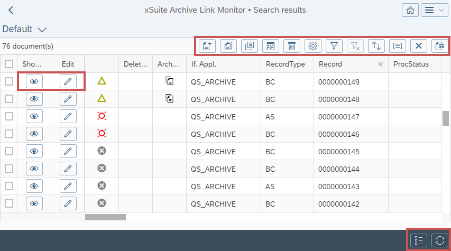Screen dimensions: 451x251
Task: Show record 0000000148 with eye button
Action: tap(34, 99)
